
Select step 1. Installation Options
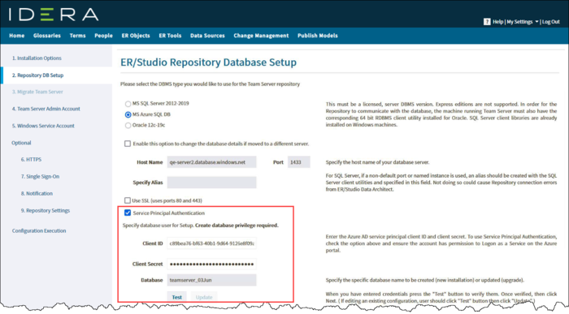(x=37, y=58)
